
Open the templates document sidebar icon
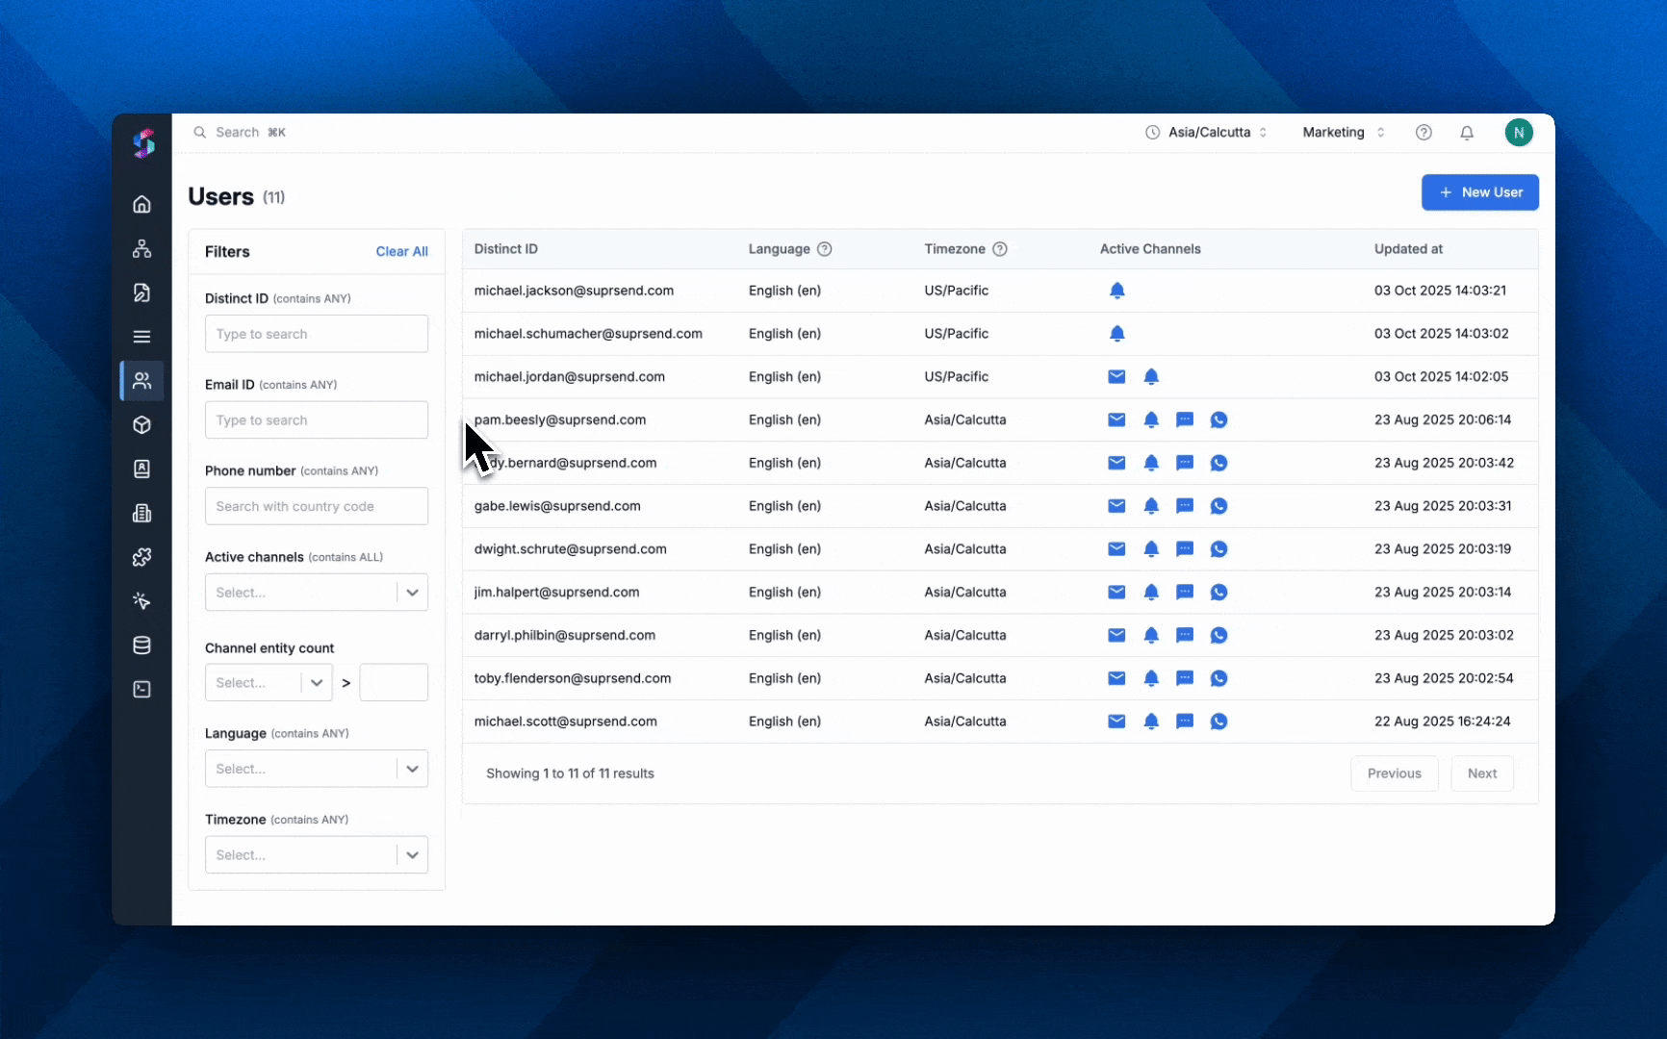[141, 292]
